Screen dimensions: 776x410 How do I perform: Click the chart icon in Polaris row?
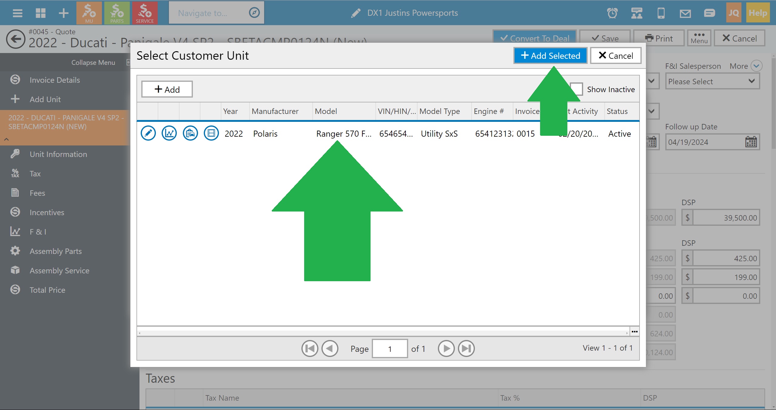tap(169, 133)
